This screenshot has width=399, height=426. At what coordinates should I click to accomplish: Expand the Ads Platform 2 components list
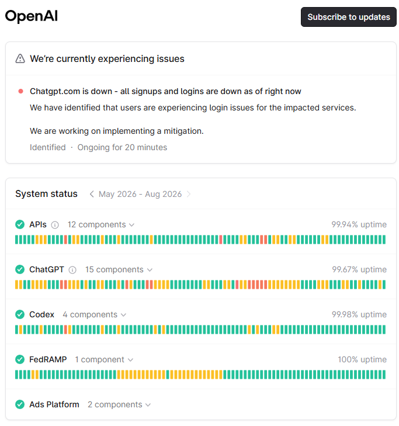coord(119,404)
